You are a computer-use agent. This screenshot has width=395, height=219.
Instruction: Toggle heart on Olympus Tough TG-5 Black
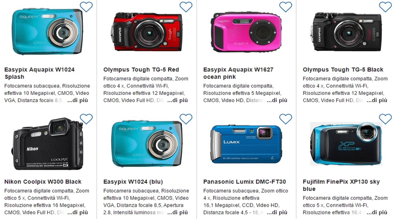pos(385,7)
